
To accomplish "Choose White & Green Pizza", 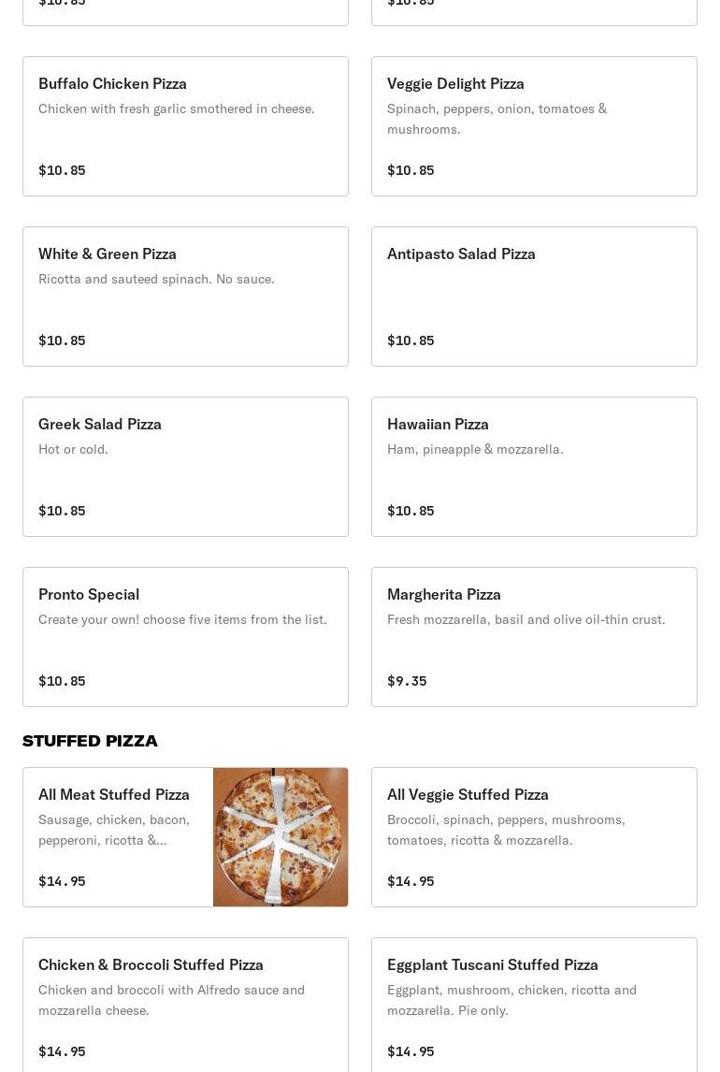I will click(108, 254).
